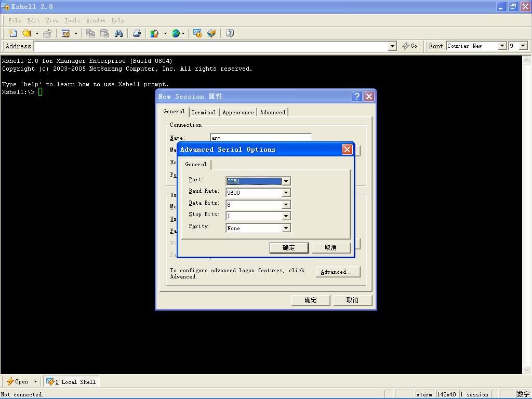Screen dimensions: 532x399
Task: Confirm Advanced Serial Options with 确定
Action: point(289,248)
